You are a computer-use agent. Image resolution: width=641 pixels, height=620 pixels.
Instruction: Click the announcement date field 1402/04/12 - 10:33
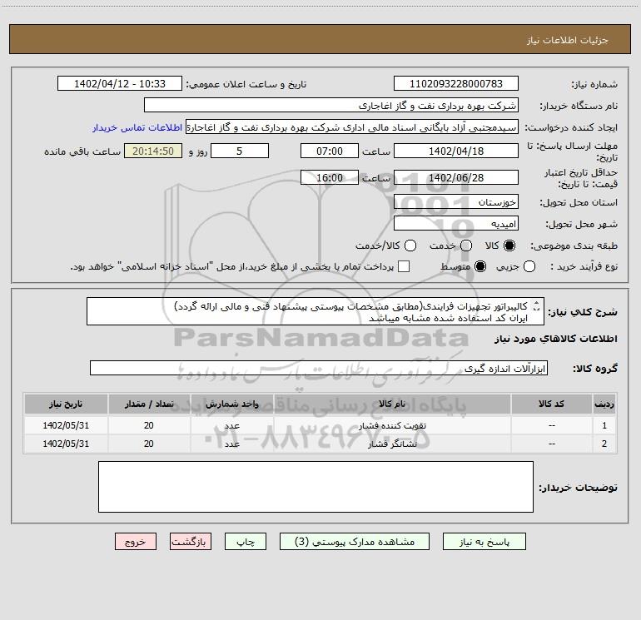120,83
